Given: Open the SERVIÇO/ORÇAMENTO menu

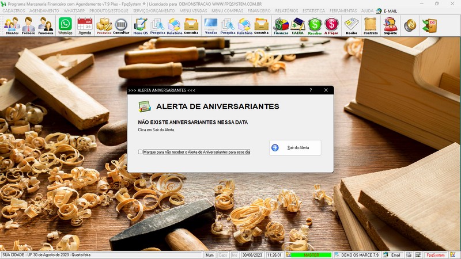Looking at the screenshot, I should [154, 11].
